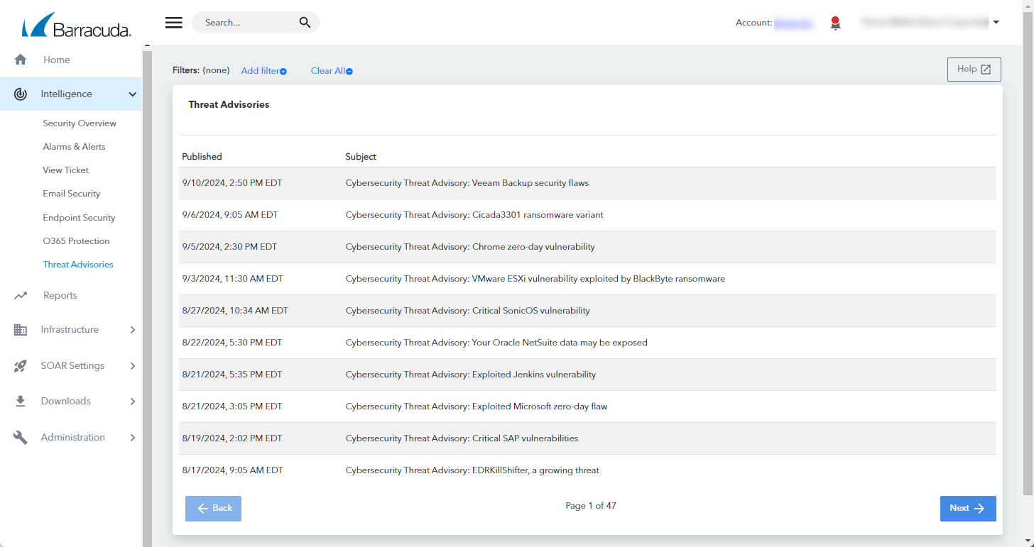Open the Critical SAP vulnerabilities advisory
This screenshot has width=1034, height=547.
pyautogui.click(x=462, y=438)
